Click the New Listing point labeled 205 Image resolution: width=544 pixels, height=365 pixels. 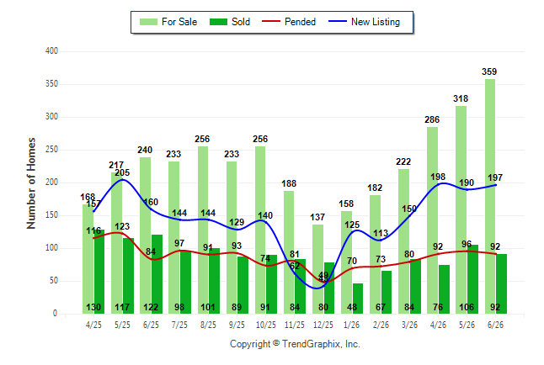tap(122, 179)
